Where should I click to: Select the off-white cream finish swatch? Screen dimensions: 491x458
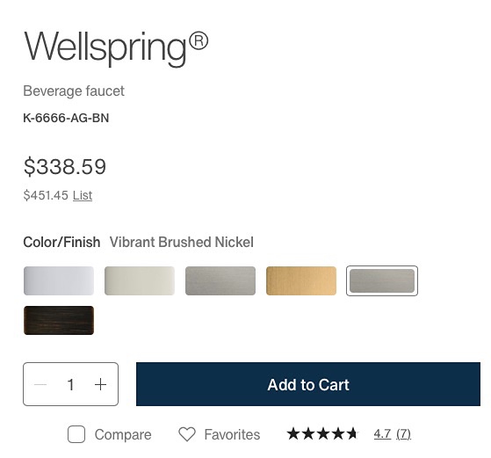[140, 281]
